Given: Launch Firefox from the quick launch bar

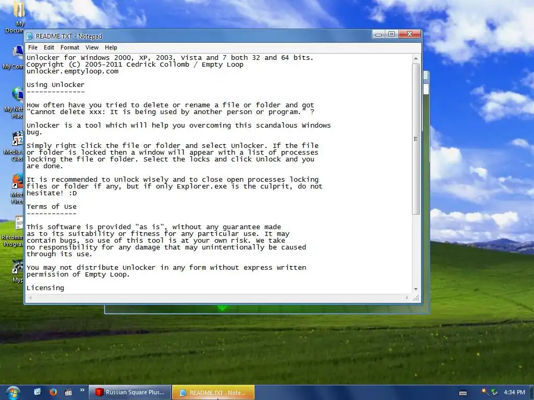Looking at the screenshot, I should 53,392.
